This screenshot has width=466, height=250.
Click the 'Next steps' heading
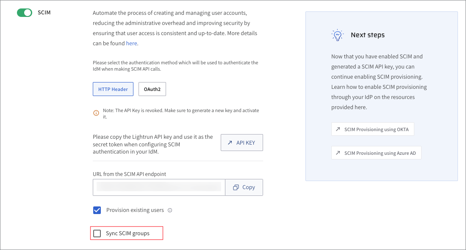pos(367,35)
